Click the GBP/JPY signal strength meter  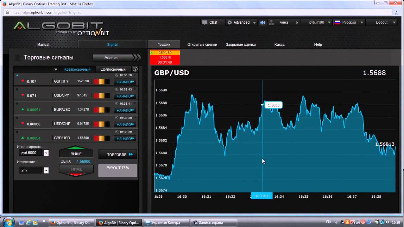[101, 81]
